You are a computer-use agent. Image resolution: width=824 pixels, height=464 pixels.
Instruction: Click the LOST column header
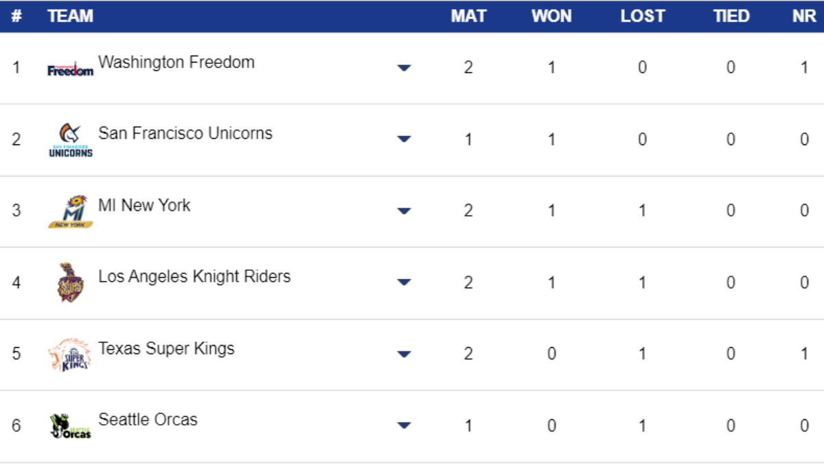click(643, 16)
